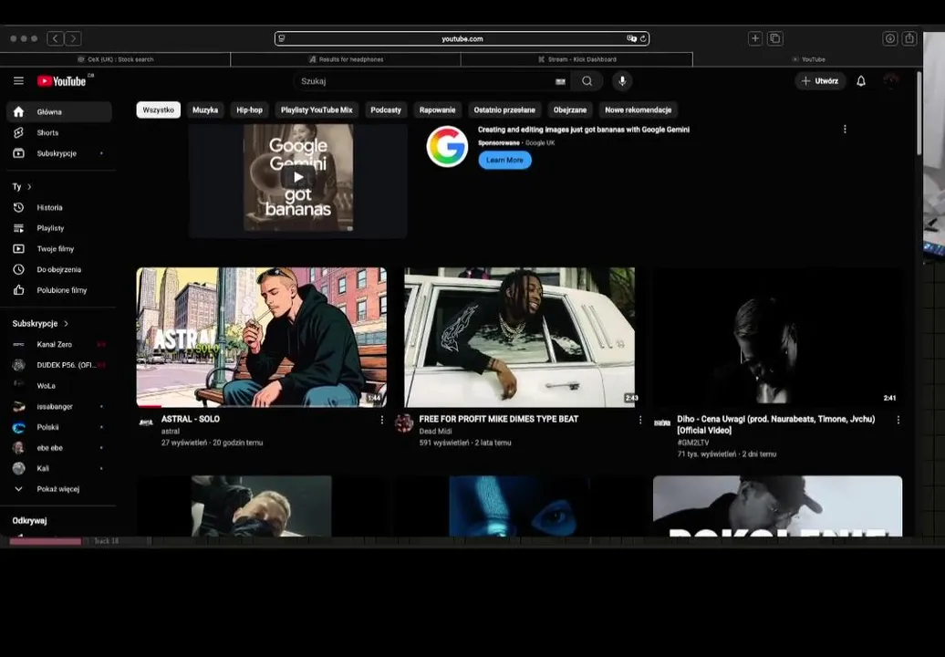Open the on-screen keyboard icon in search box

[560, 82]
